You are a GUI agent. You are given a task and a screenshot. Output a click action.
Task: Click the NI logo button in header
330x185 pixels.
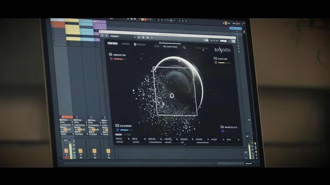coord(233,41)
